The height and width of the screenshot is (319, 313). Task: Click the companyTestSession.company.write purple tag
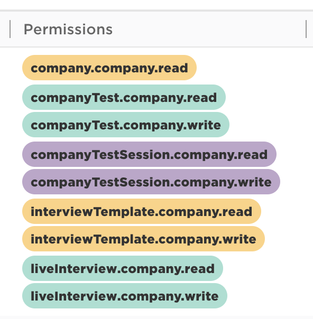pos(151,182)
